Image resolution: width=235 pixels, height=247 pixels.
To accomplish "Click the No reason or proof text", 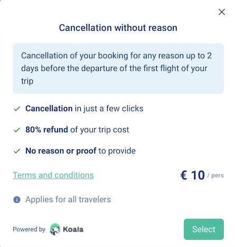I will pyautogui.click(x=61, y=151).
